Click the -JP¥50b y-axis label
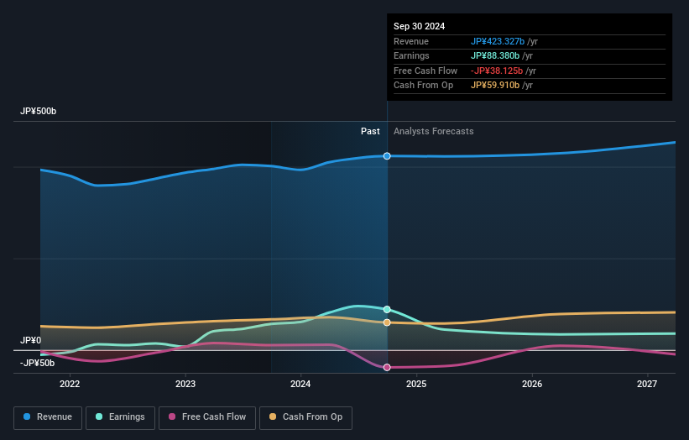Screen dimensions: 689x440 click(x=38, y=363)
